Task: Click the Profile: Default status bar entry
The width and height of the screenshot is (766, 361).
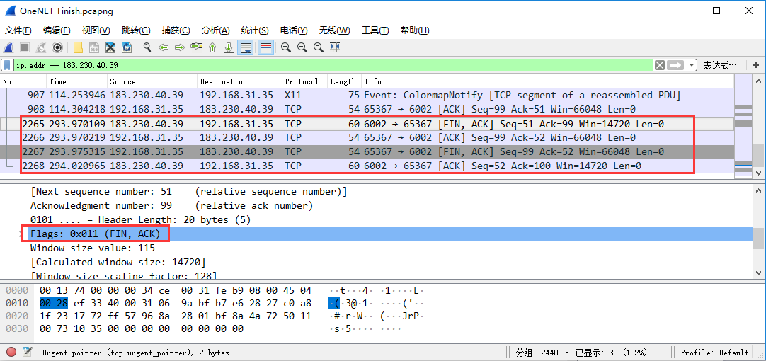Action: tap(714, 353)
